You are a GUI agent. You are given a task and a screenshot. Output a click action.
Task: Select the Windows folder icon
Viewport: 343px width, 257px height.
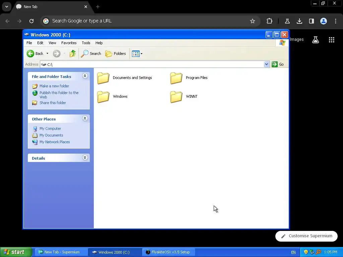pos(103,97)
